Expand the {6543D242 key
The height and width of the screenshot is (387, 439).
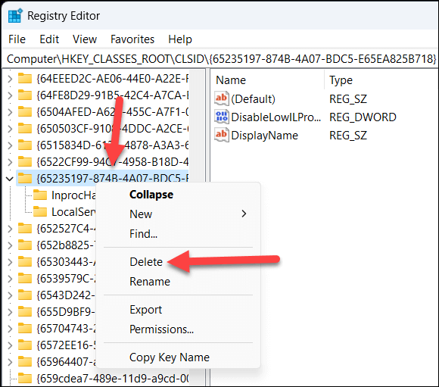[10, 295]
